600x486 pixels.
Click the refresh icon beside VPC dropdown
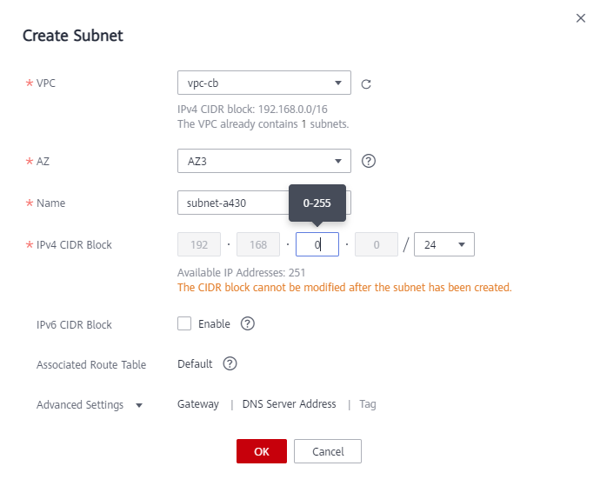[x=366, y=84]
